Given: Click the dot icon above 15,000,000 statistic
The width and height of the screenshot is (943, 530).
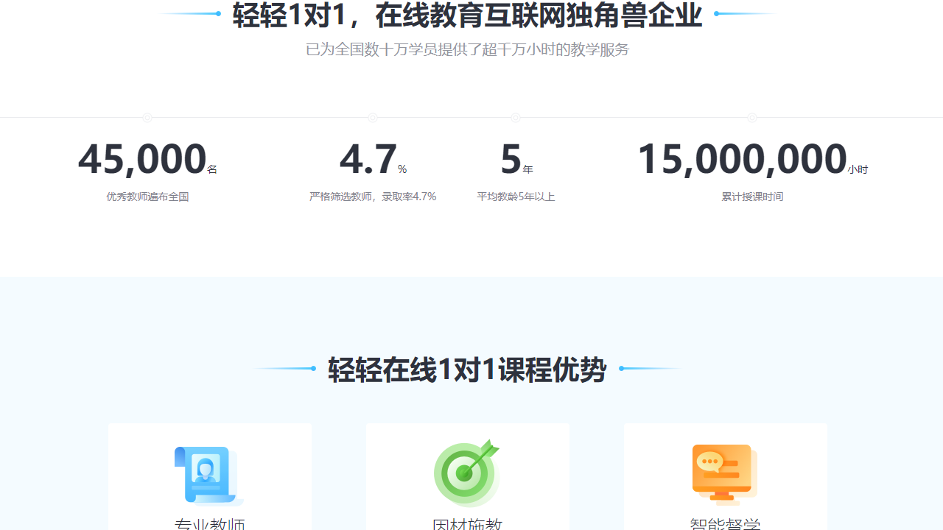Looking at the screenshot, I should point(752,118).
